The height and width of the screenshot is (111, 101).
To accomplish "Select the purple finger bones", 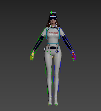I will pos(75,58).
